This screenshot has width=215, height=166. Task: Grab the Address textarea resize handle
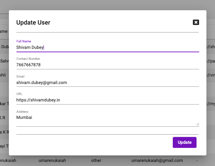tap(198, 124)
